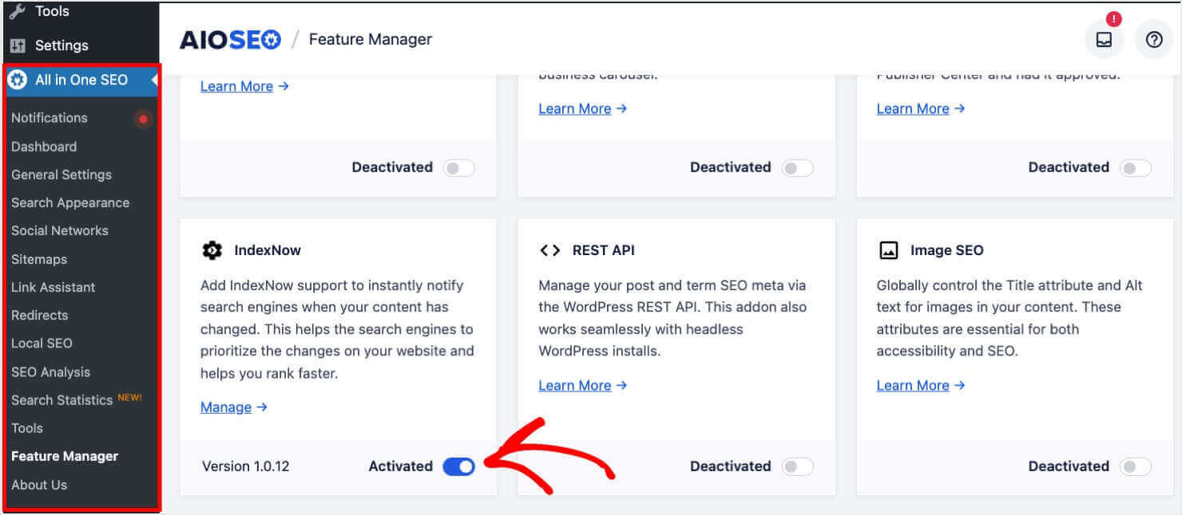Viewport: 1182px width, 515px height.
Task: Click the red notification dot beside Notifications
Action: tap(143, 118)
